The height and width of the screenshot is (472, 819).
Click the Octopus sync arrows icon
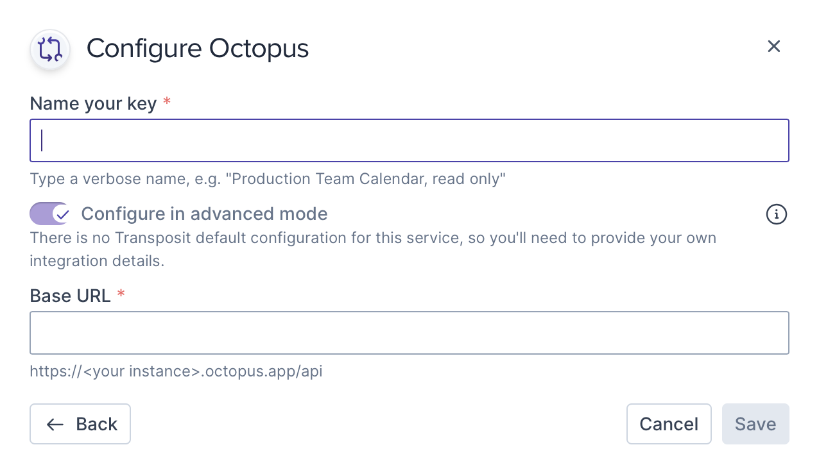[50, 49]
